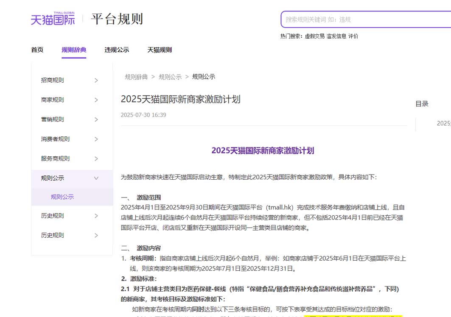Open 招商规则 in the sidebar
Screen dimensions: 451x317
coord(52,80)
